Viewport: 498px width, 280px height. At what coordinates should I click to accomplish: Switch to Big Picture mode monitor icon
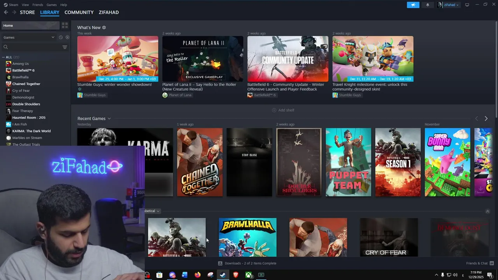(467, 5)
